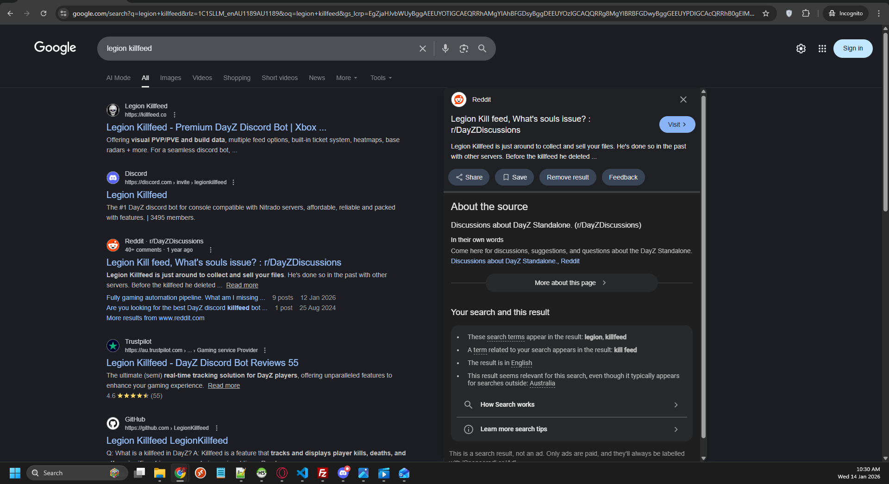This screenshot has height=484, width=889.
Task: Expand 'How Search works' row
Action: (571, 405)
